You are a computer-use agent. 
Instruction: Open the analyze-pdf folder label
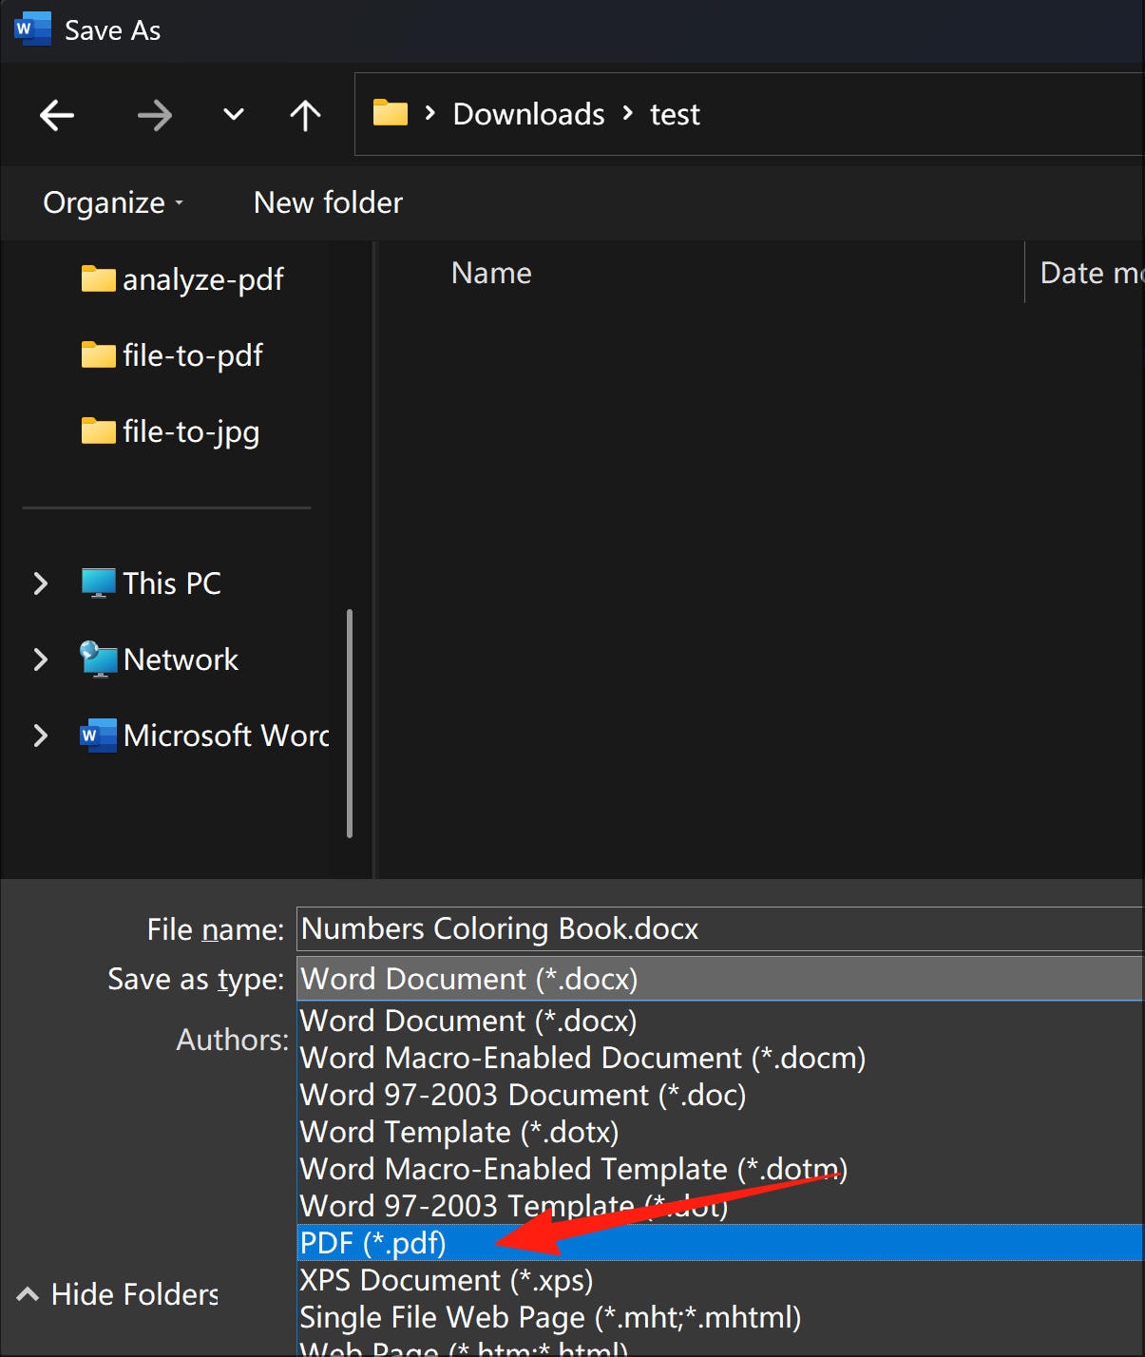click(203, 279)
